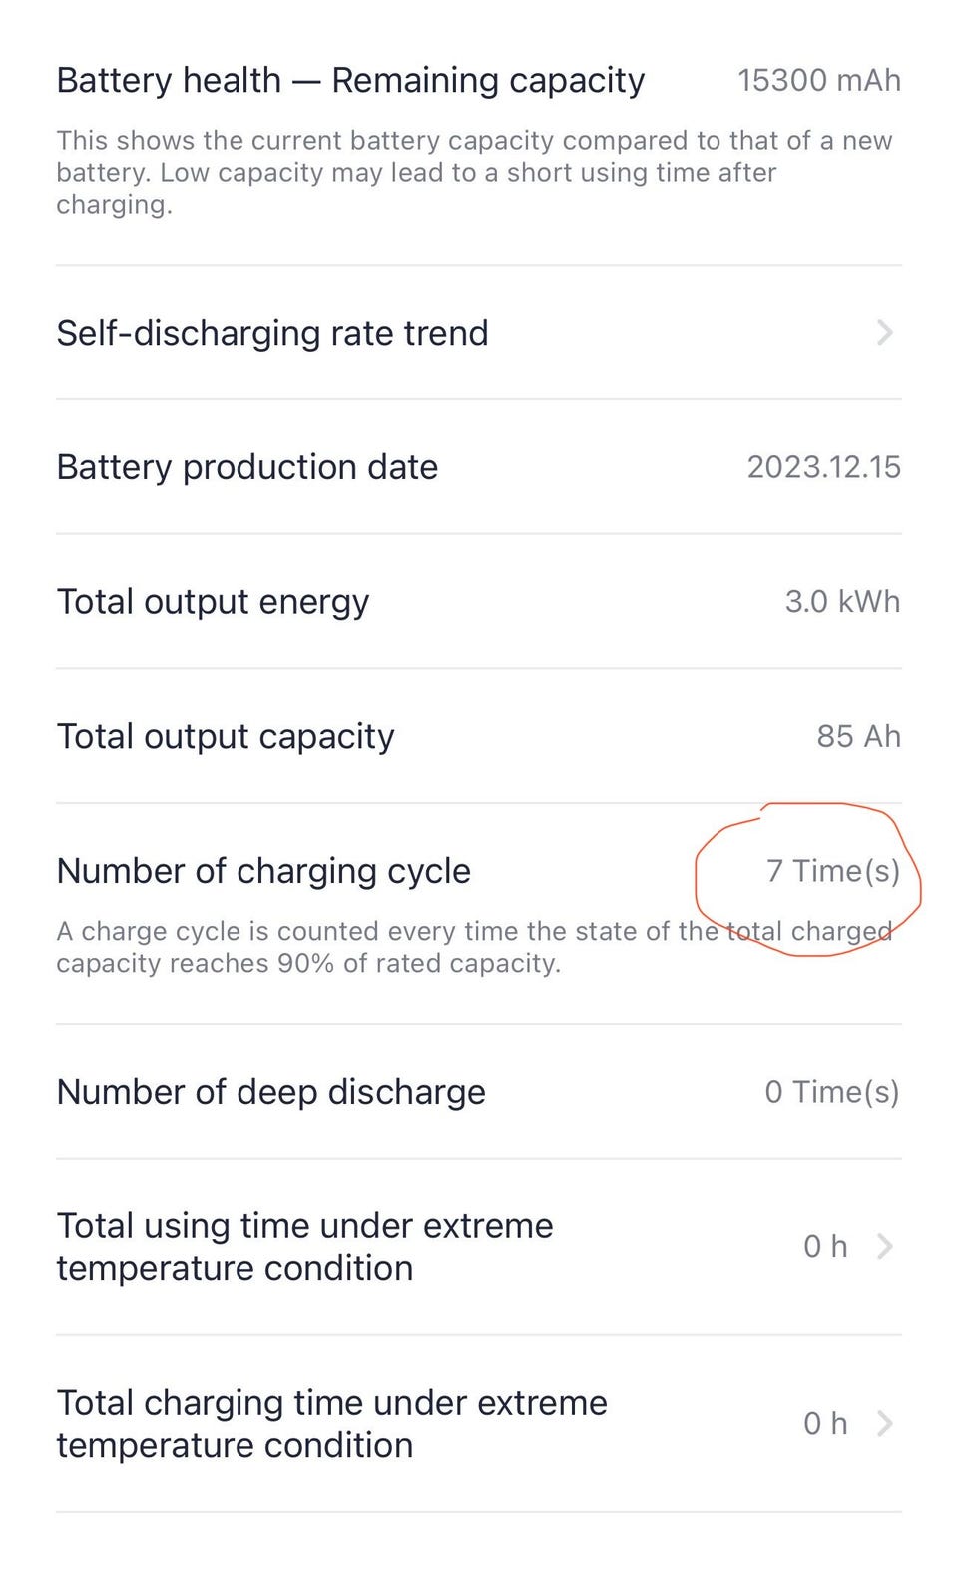Select the Total charging time under extreme temperature label

pyautogui.click(x=331, y=1423)
